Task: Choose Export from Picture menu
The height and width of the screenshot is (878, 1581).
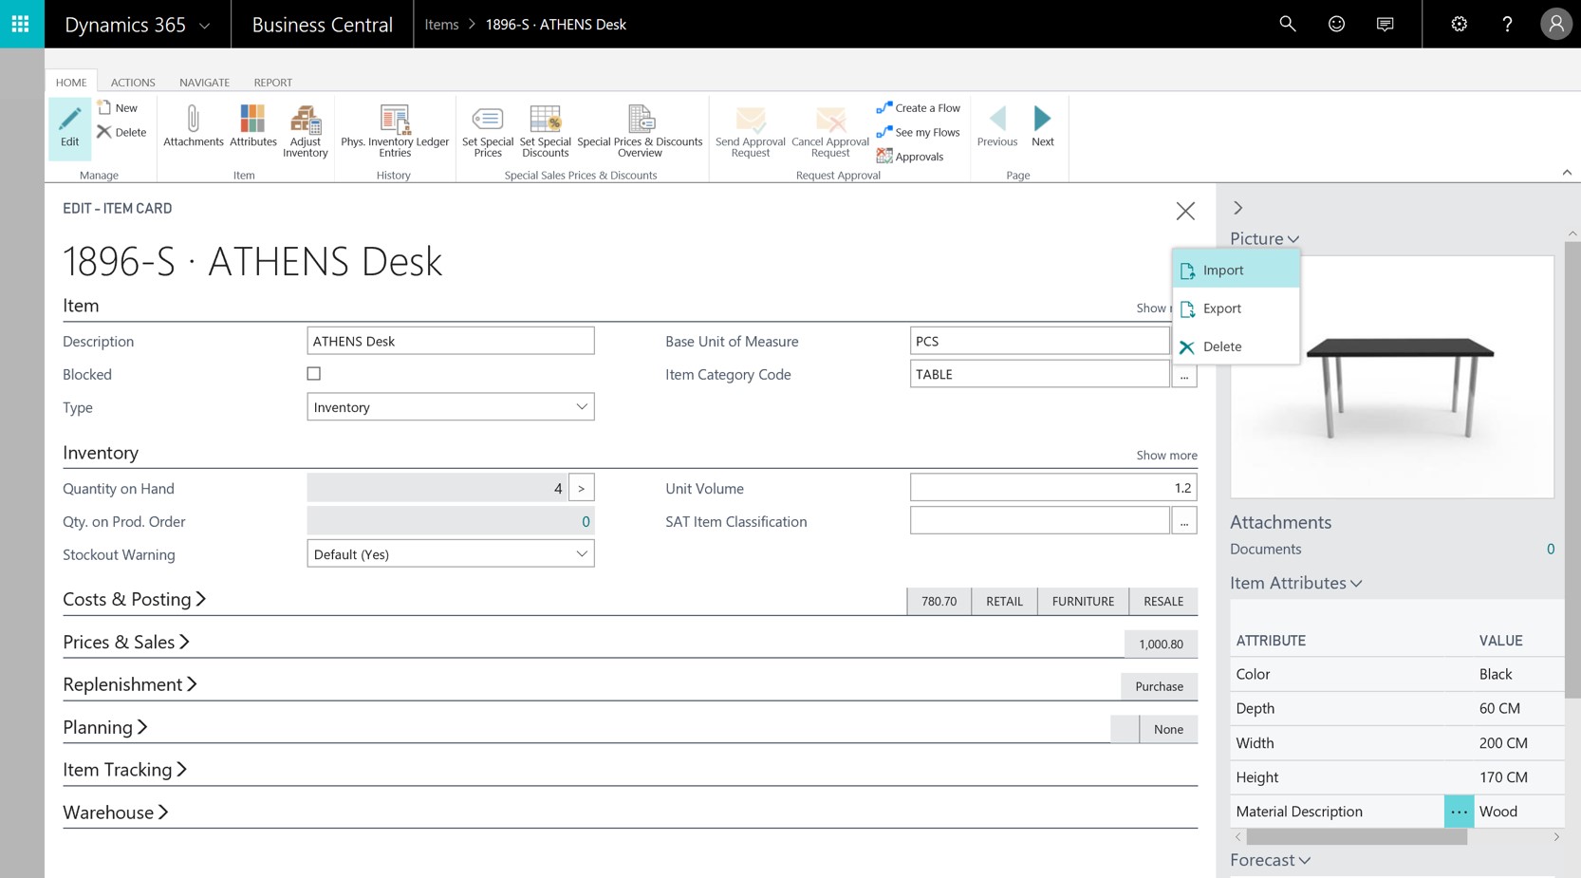Action: (x=1237, y=308)
